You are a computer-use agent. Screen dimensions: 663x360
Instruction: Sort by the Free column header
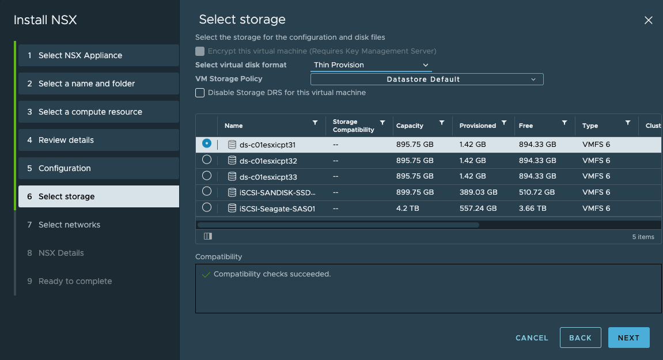pos(525,126)
